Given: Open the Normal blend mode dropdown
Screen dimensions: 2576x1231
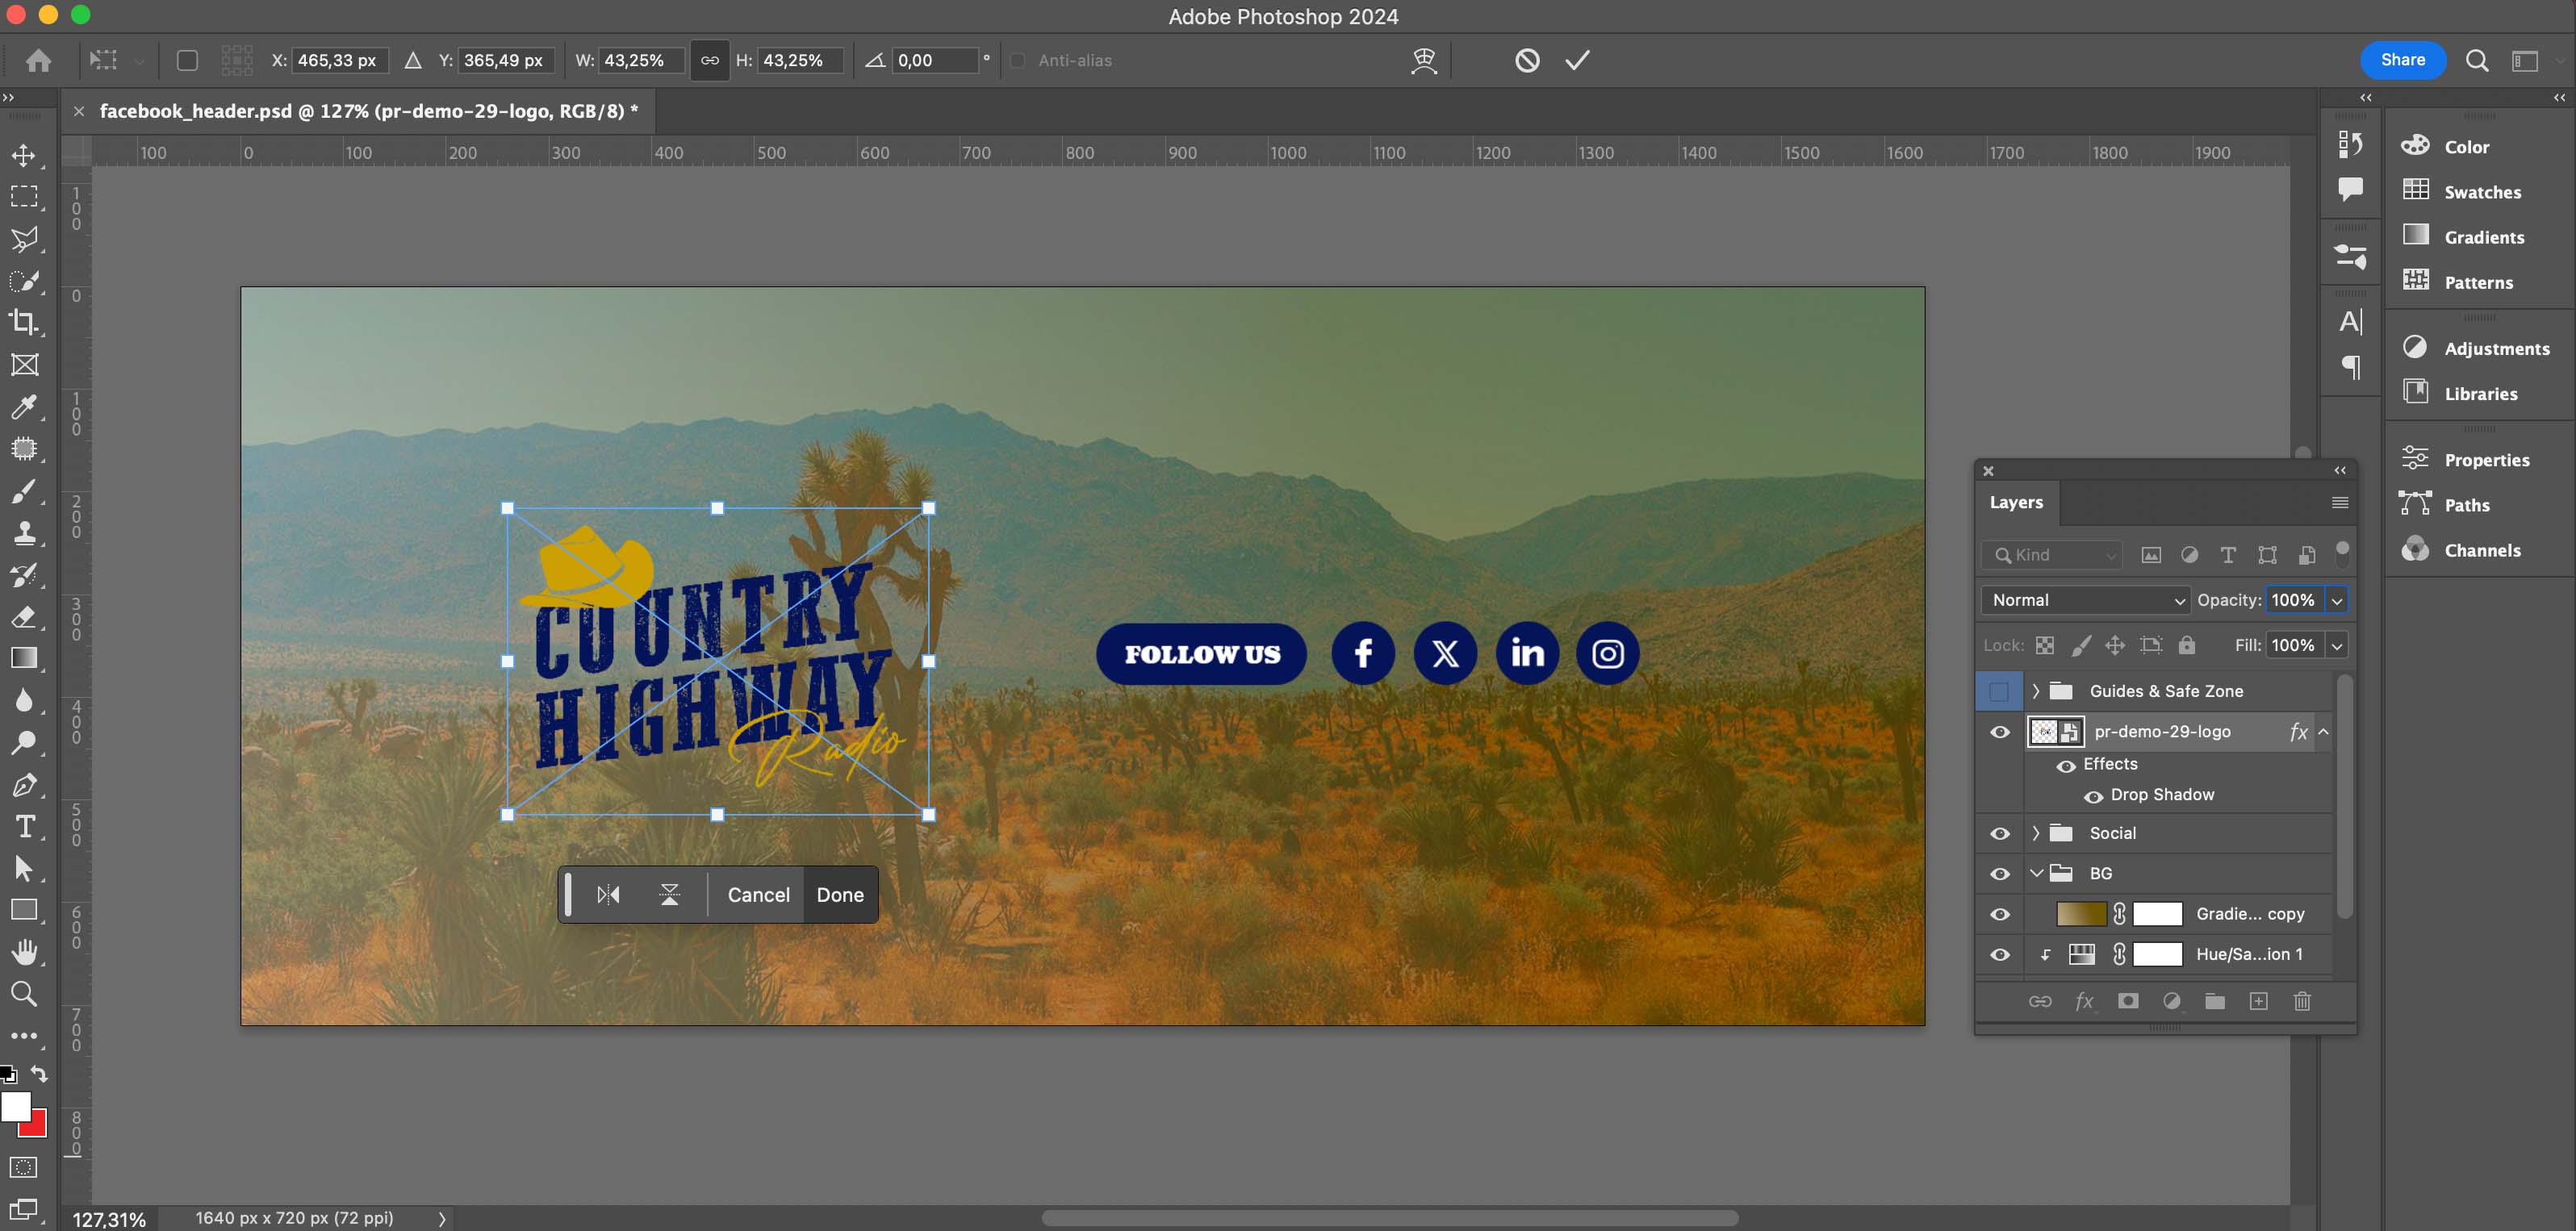Looking at the screenshot, I should pyautogui.click(x=2084, y=599).
